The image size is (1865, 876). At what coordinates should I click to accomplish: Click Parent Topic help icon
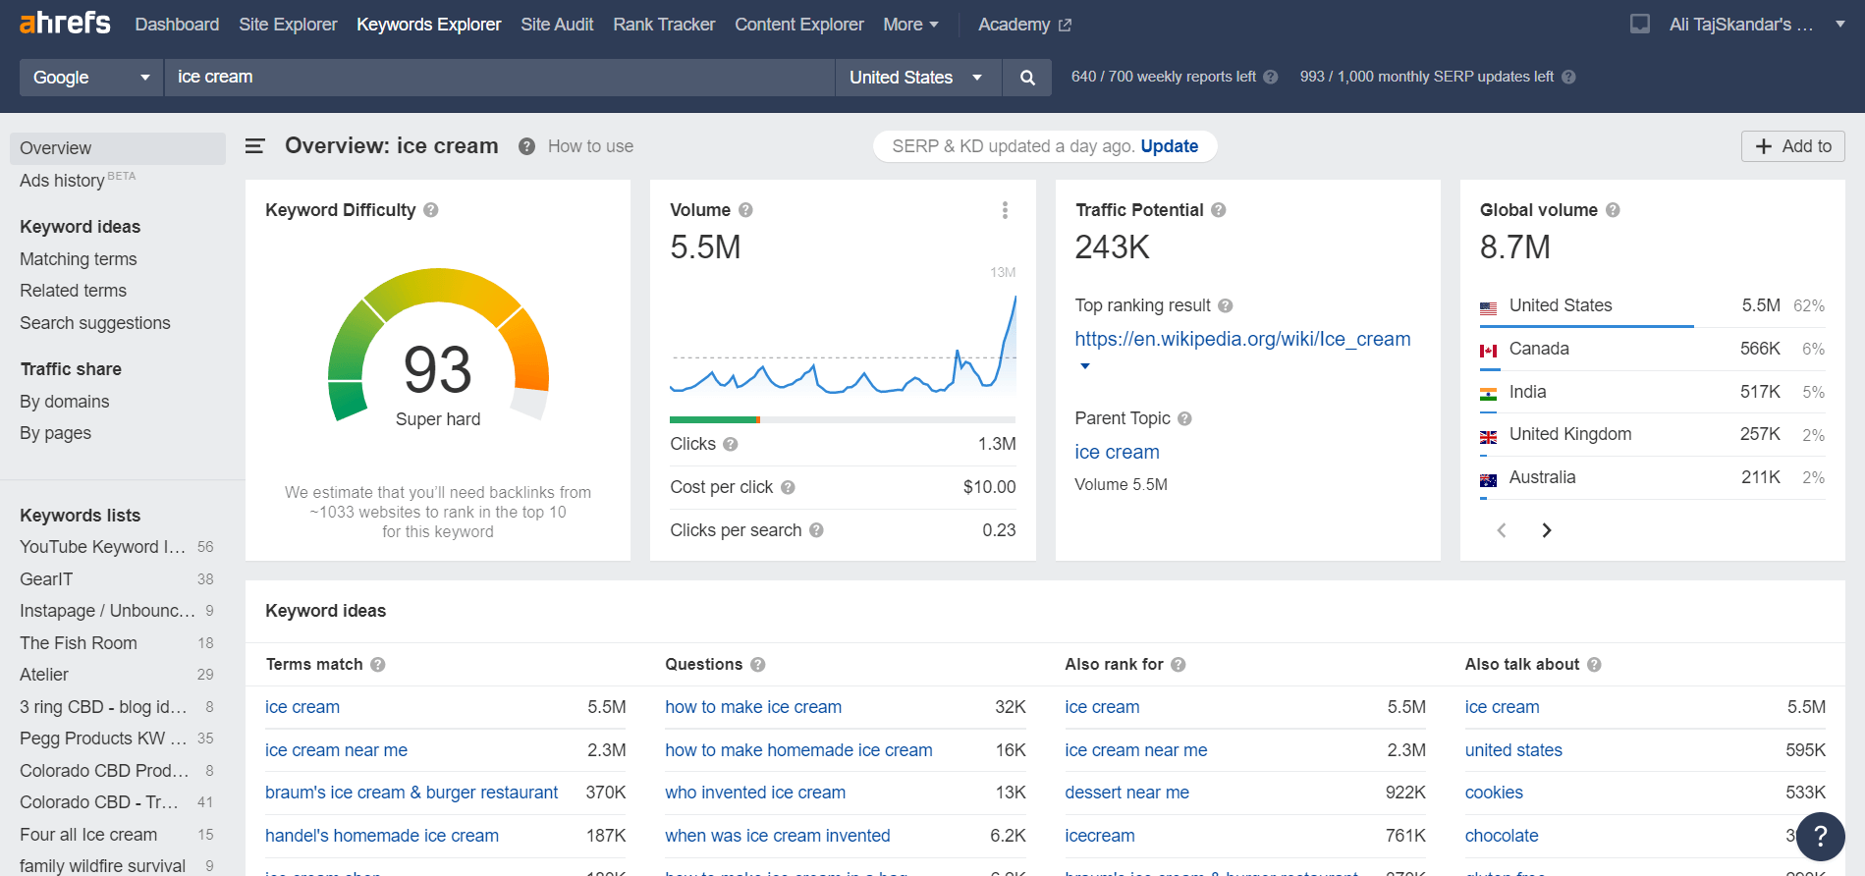(x=1184, y=418)
